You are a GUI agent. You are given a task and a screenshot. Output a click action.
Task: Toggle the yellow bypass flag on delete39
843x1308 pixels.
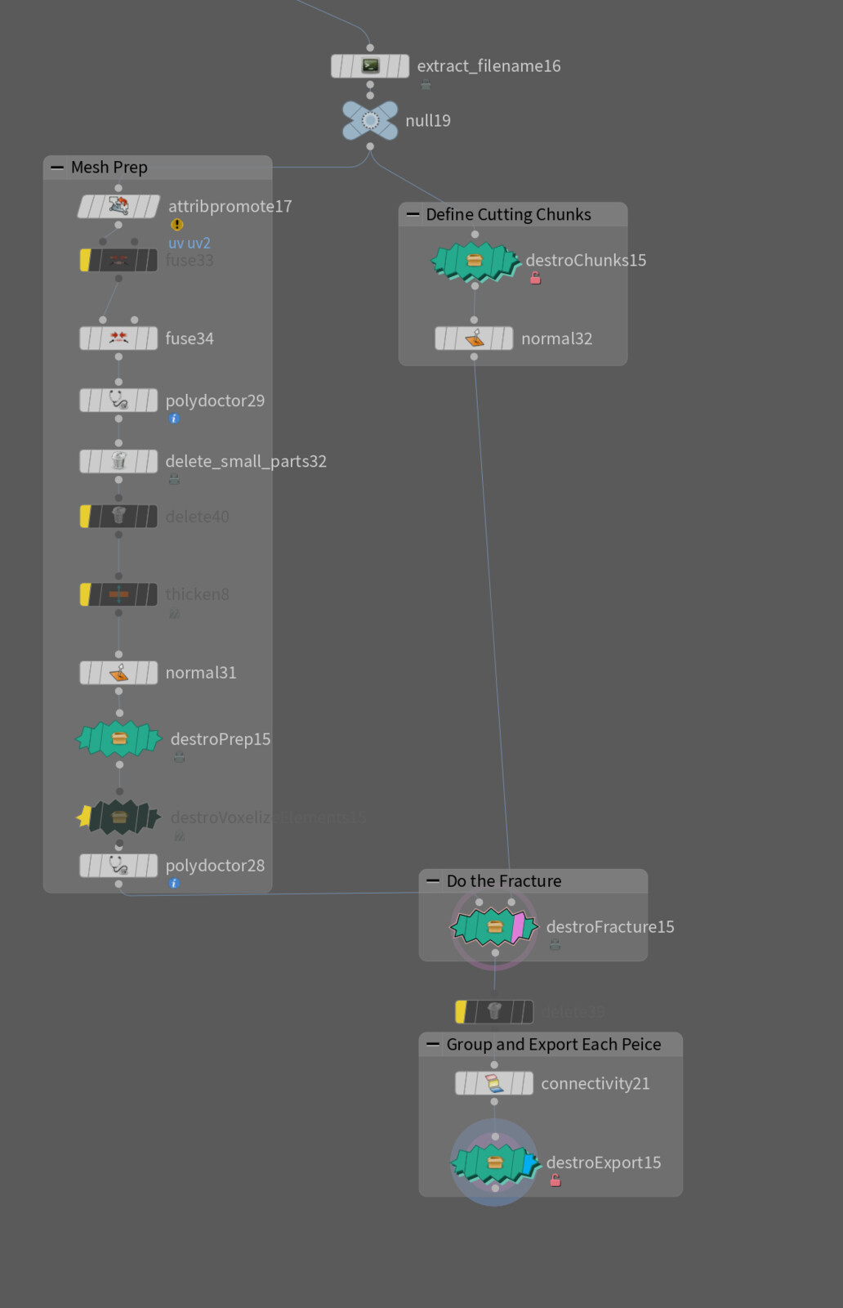point(461,1011)
